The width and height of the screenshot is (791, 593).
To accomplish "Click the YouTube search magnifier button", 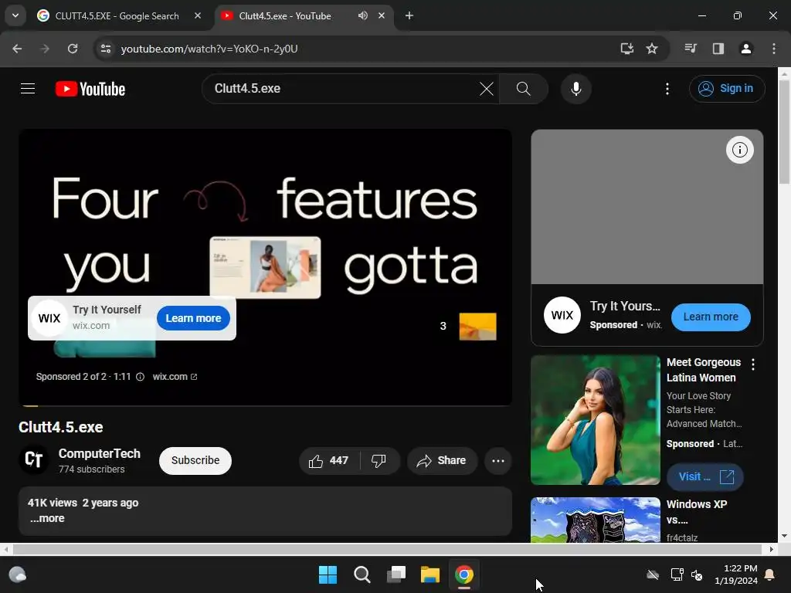I will [524, 90].
